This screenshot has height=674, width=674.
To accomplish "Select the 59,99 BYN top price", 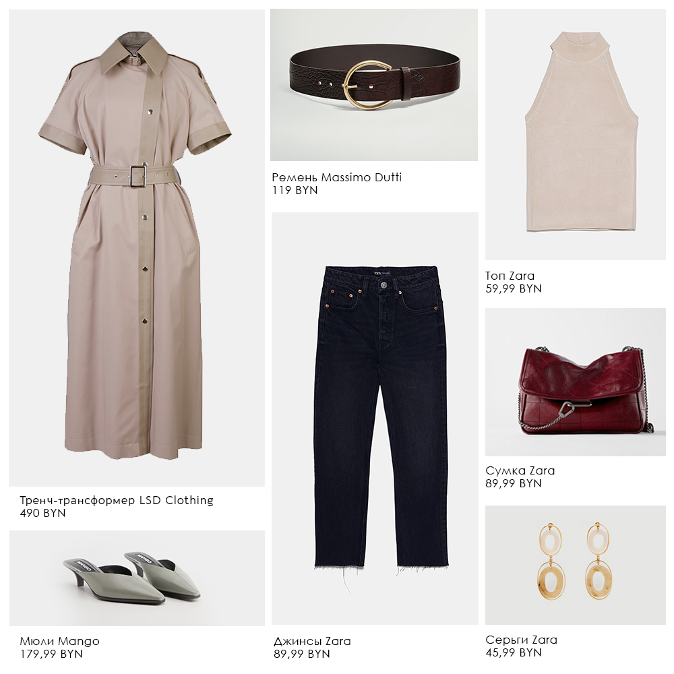I will [513, 289].
